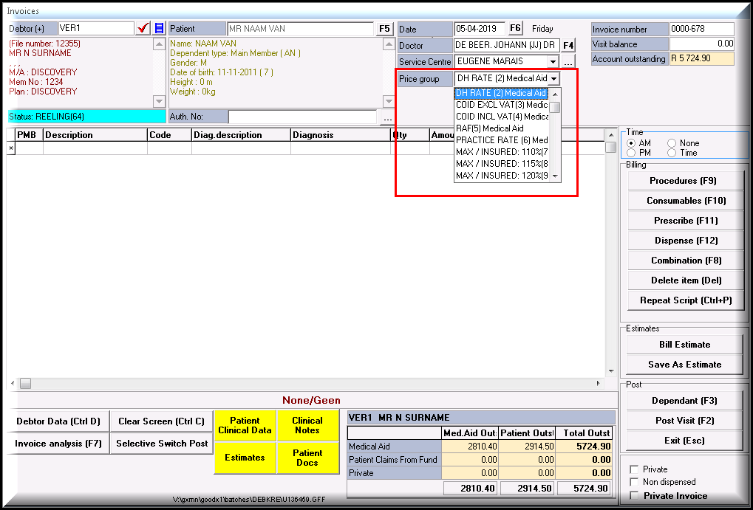Click the F4 doctor lookup button
This screenshot has height=510, width=753.
tap(568, 45)
